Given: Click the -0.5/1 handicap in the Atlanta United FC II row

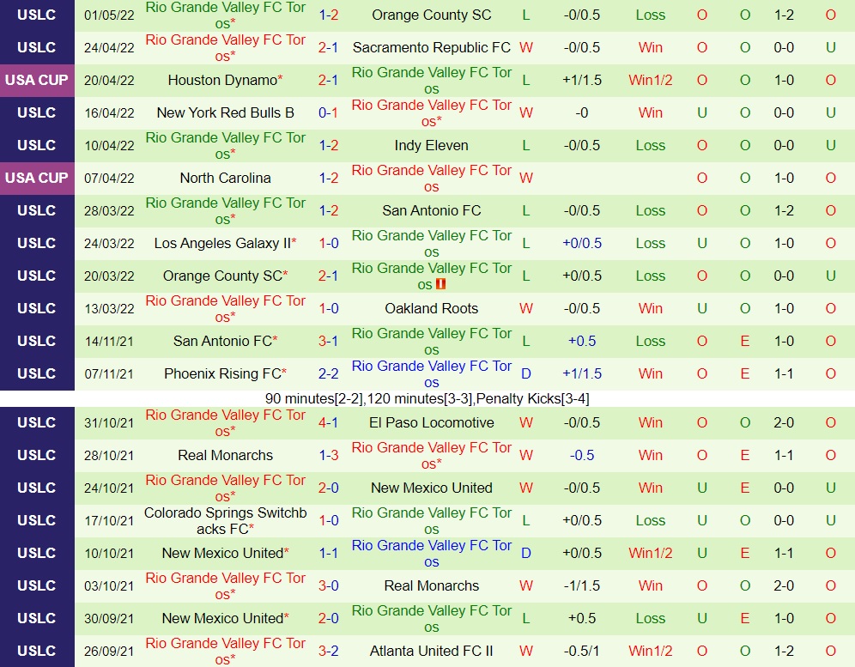Looking at the screenshot, I should click(582, 652).
